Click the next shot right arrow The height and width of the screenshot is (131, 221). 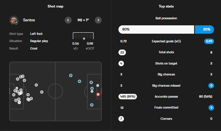click(x=98, y=20)
